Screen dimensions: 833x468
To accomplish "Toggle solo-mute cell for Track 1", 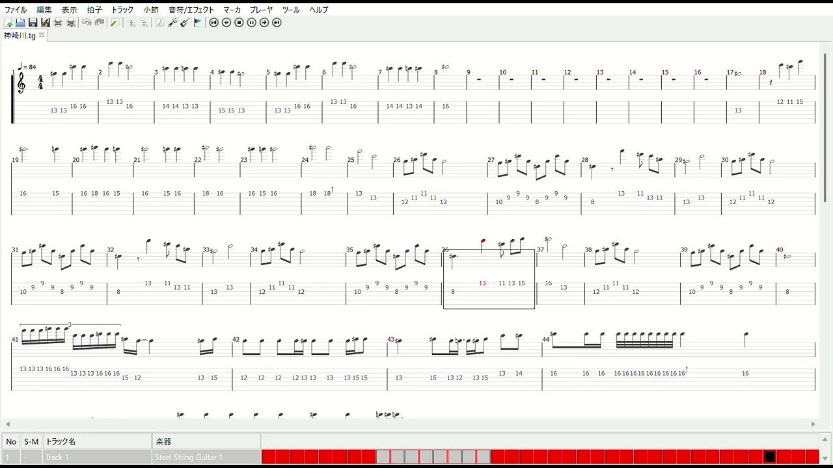I will point(31,457).
